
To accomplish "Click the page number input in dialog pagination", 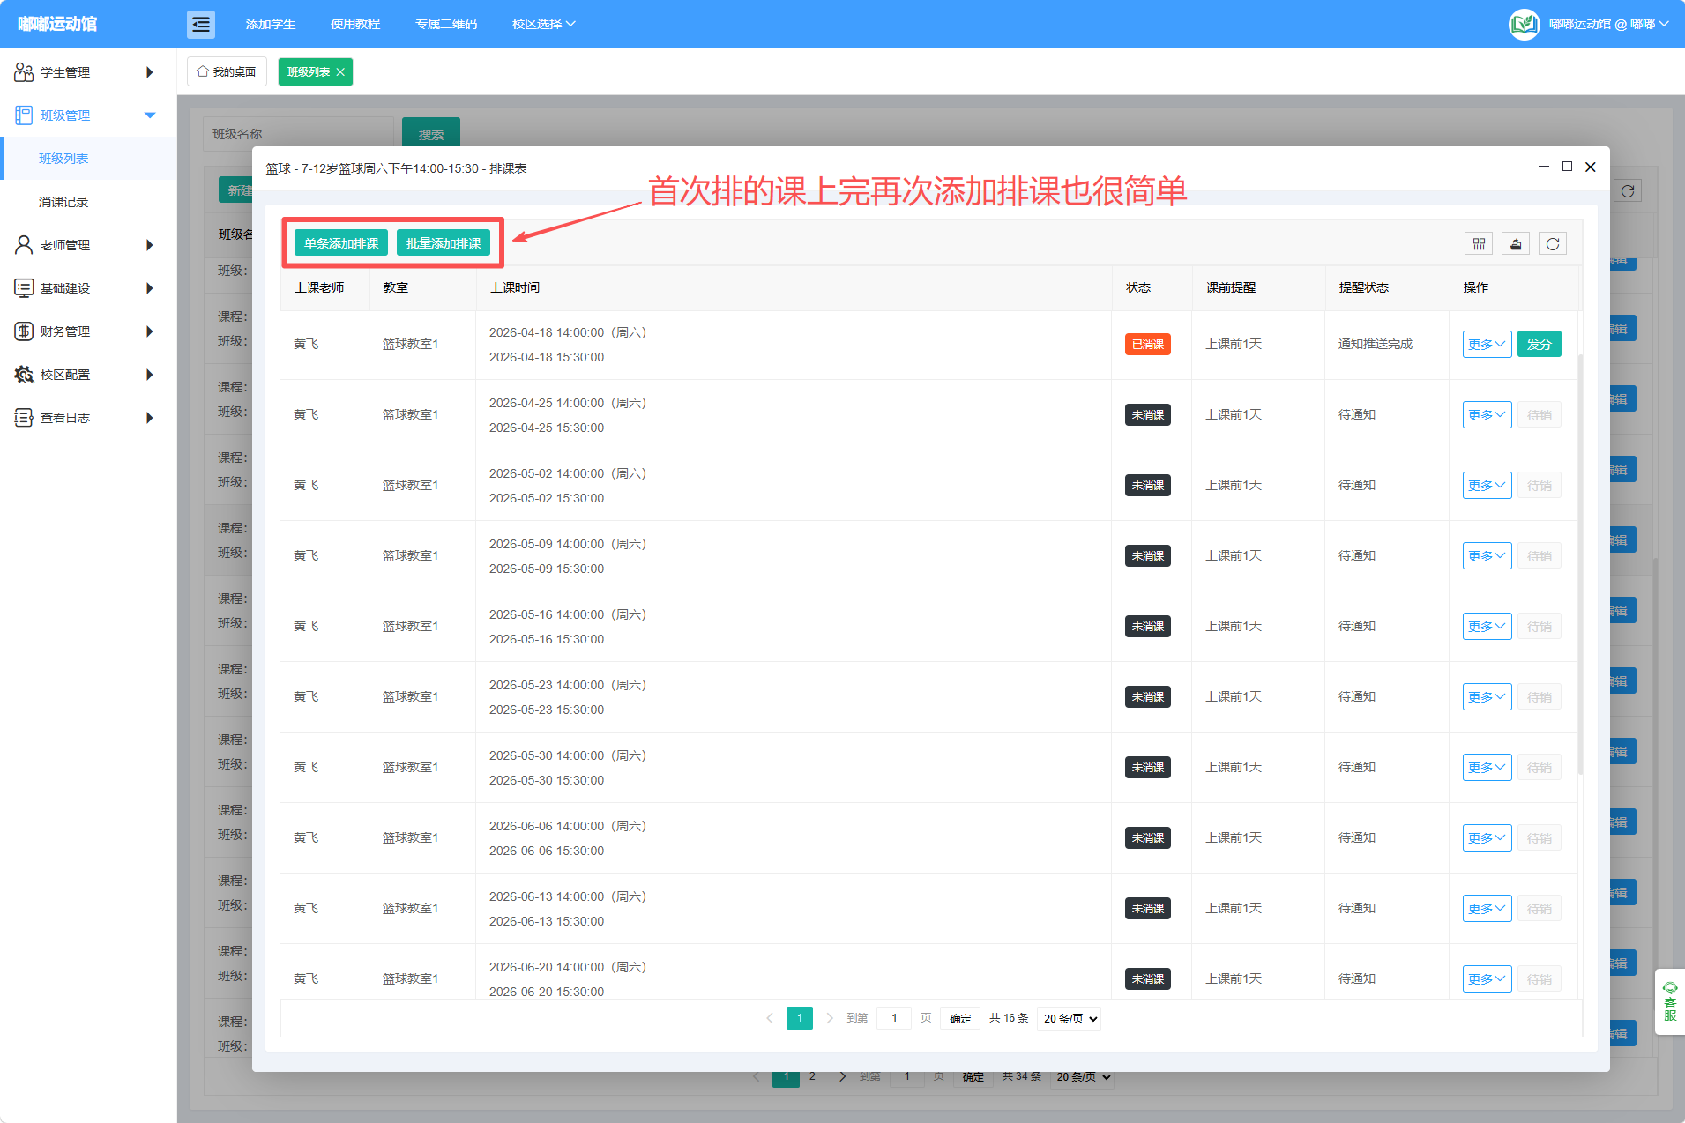I will click(x=894, y=1019).
